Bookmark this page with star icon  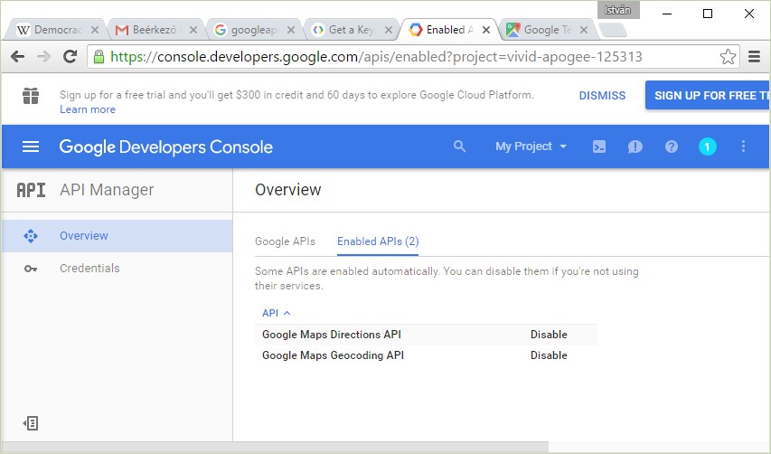(x=728, y=57)
